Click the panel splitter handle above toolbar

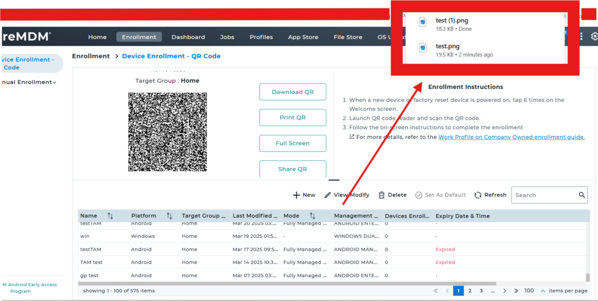point(333,179)
